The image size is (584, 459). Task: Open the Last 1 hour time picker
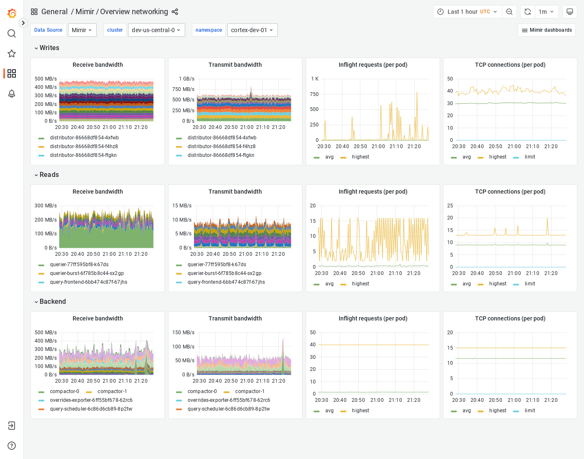click(463, 12)
